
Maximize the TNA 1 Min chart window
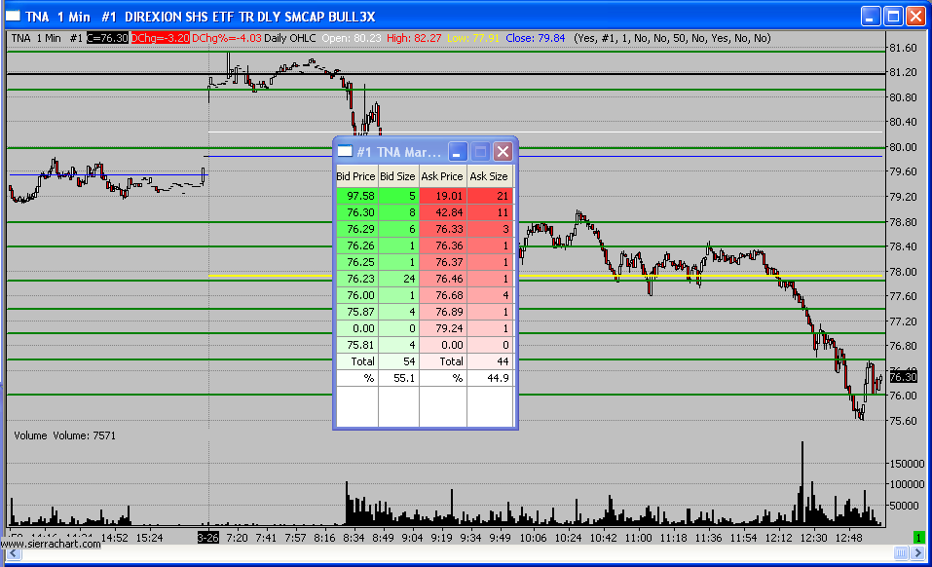coord(893,16)
